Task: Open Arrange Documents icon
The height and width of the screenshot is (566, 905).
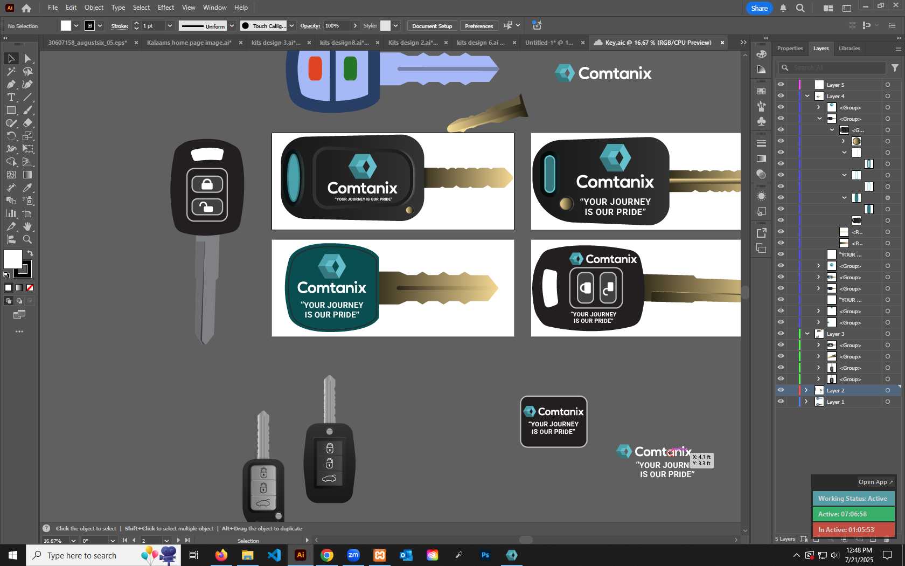Action: point(828,8)
